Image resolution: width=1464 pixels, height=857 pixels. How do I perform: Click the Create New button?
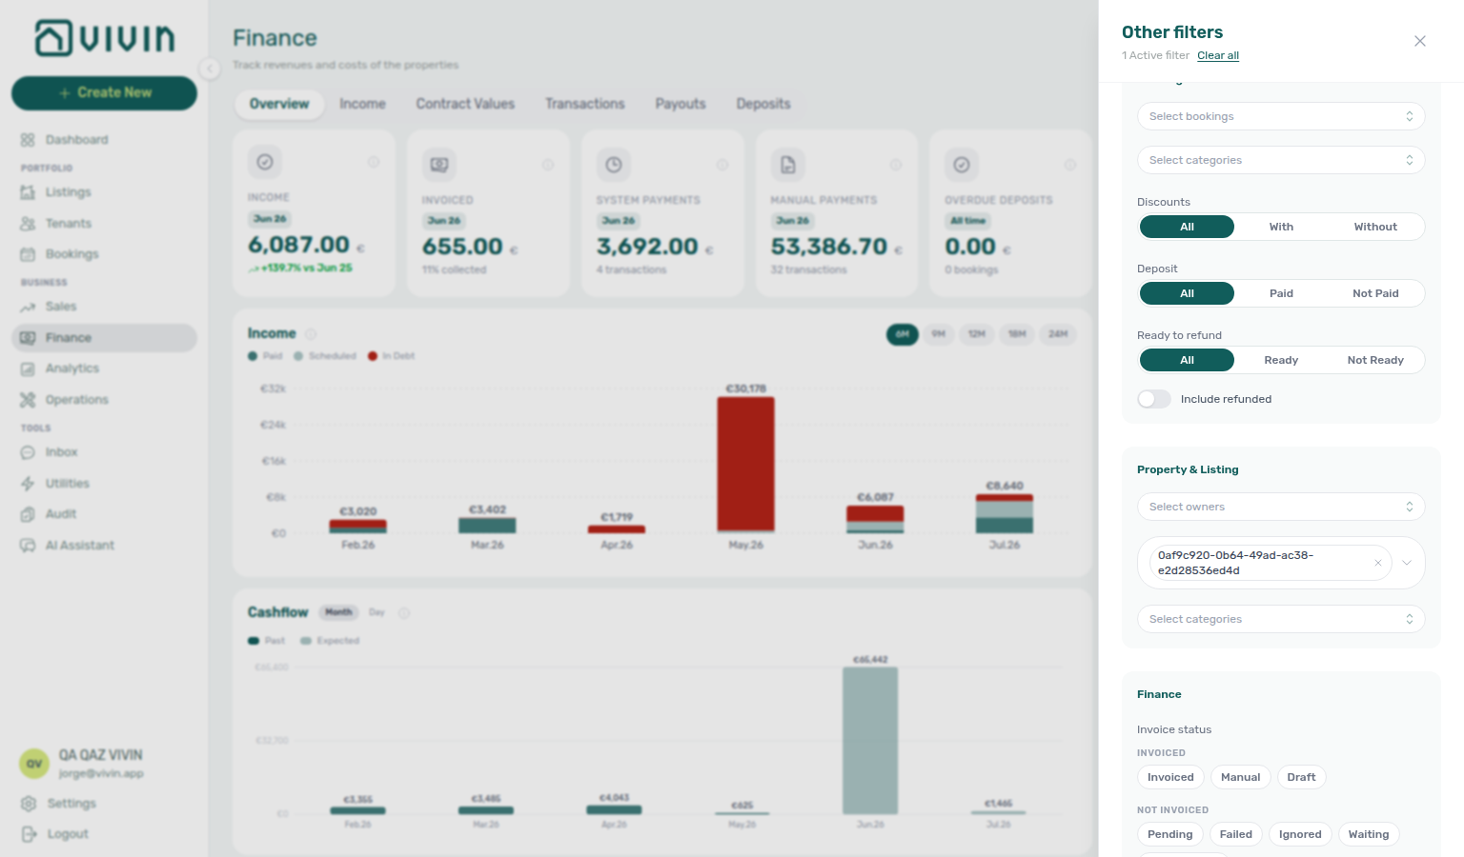(x=104, y=92)
